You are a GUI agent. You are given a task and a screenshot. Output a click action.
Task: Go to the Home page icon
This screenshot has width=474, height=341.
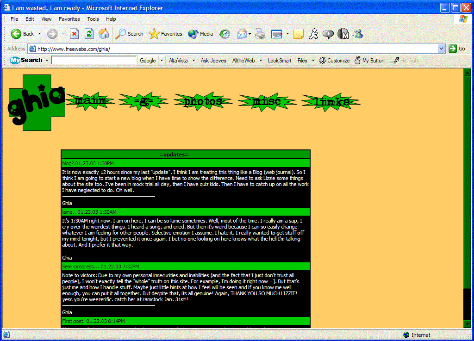pos(104,34)
